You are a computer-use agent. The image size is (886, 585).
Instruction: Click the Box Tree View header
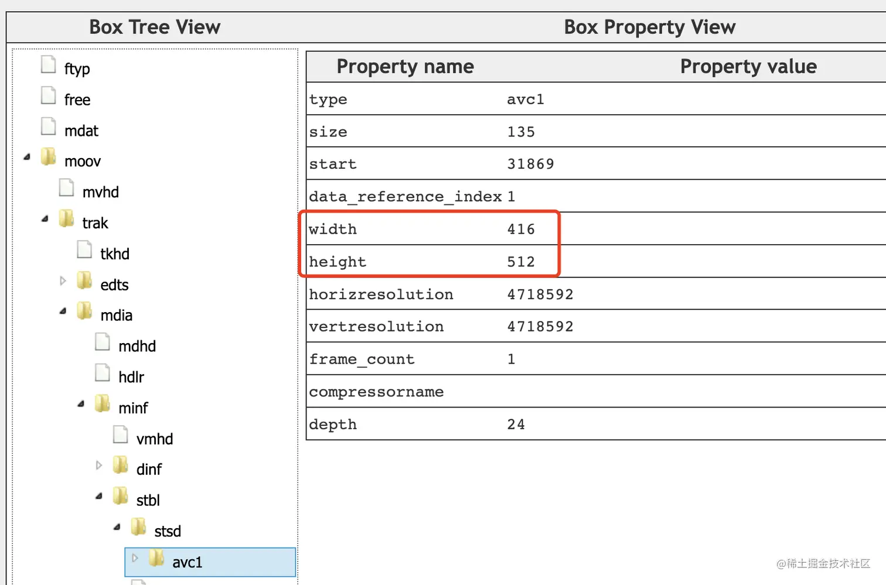(155, 27)
